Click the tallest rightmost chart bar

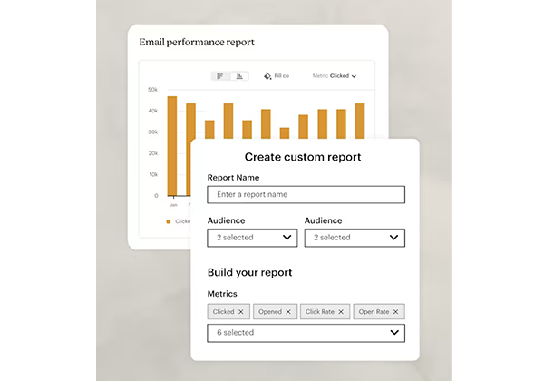point(360,121)
